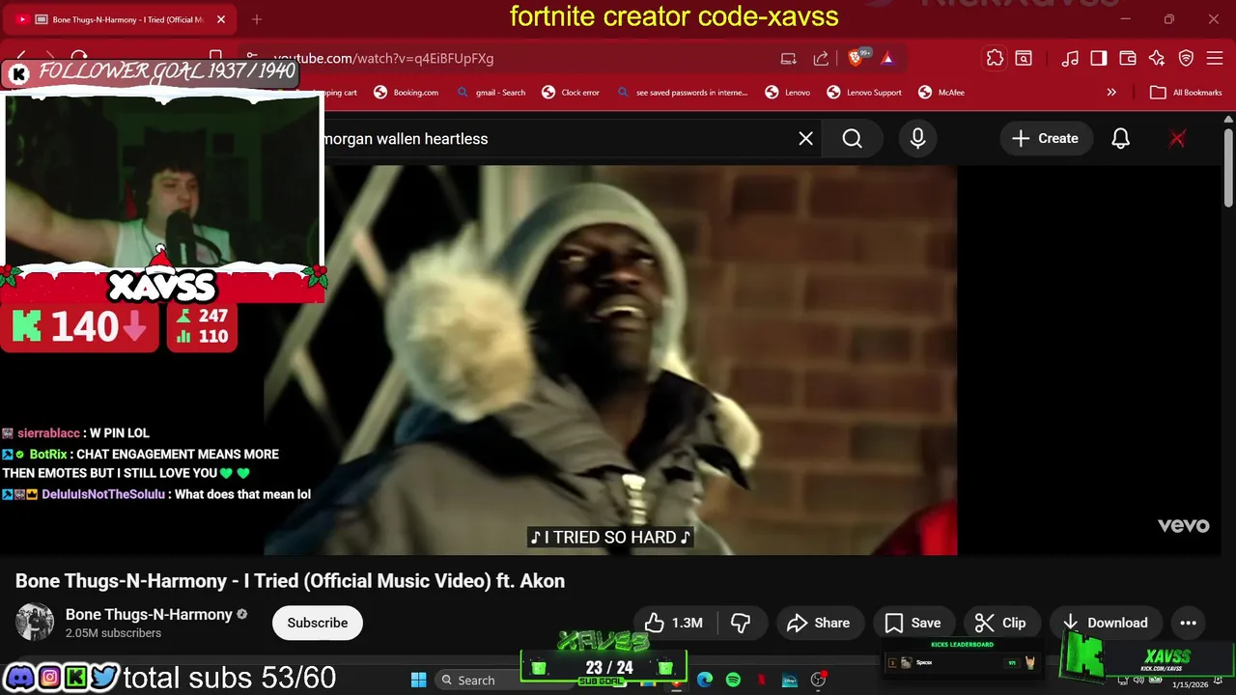
Task: Click the Share button below the video
Action: [x=819, y=623]
